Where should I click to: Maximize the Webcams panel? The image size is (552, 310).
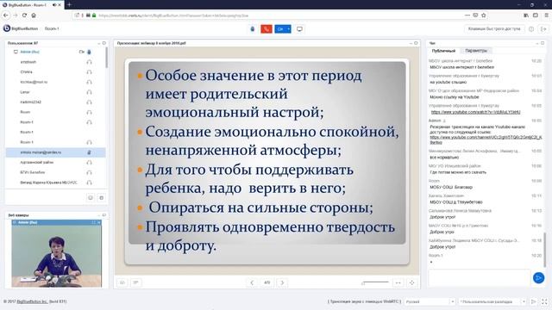pos(103,214)
